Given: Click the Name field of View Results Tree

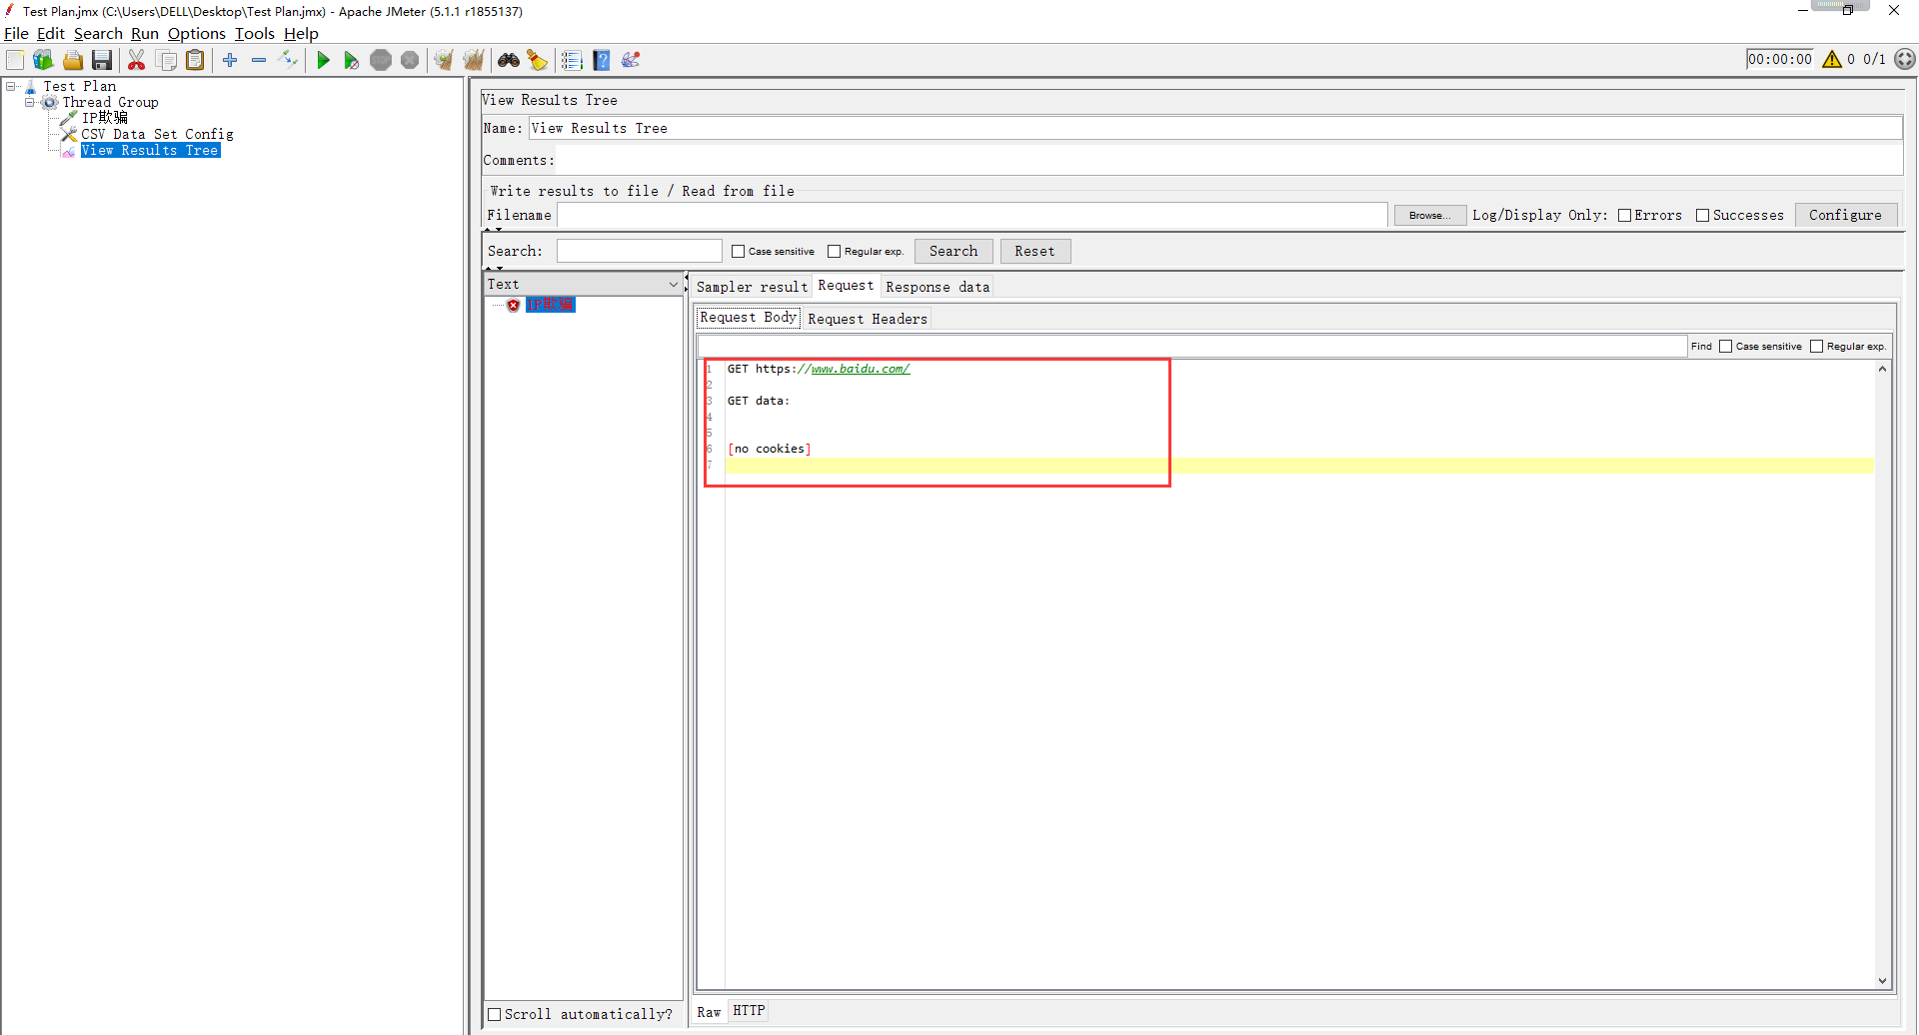Looking at the screenshot, I should click(1214, 128).
